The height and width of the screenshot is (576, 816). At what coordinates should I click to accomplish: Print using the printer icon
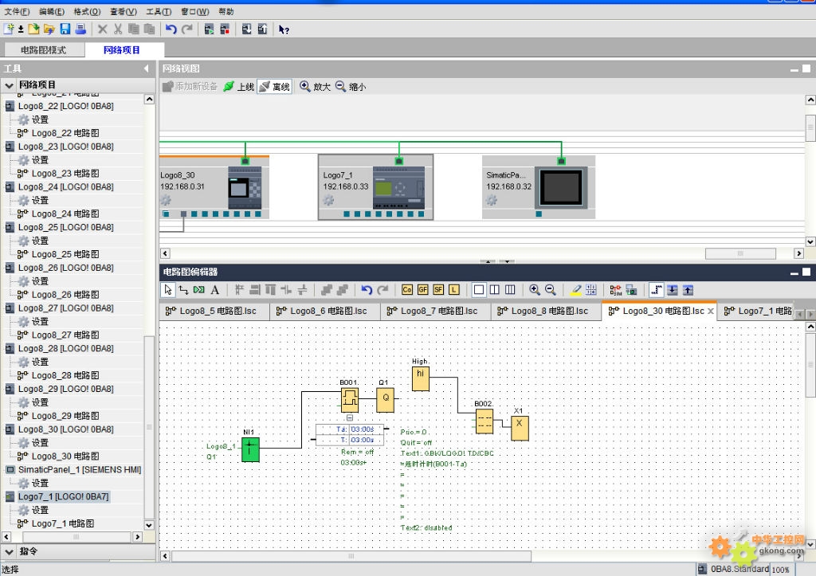(x=80, y=29)
